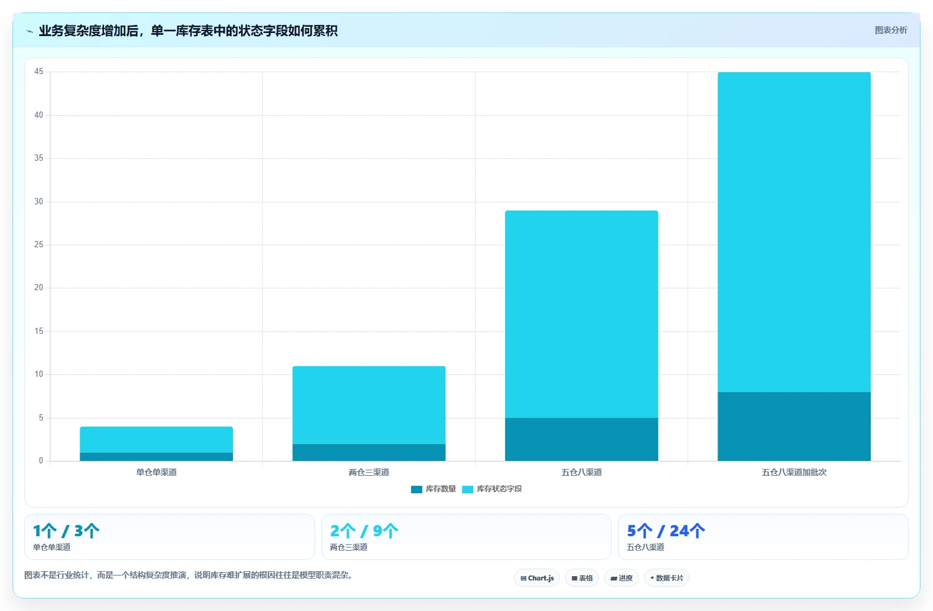Click the 库存状态字段 bar segment for 单仓单渠道

(x=156, y=440)
